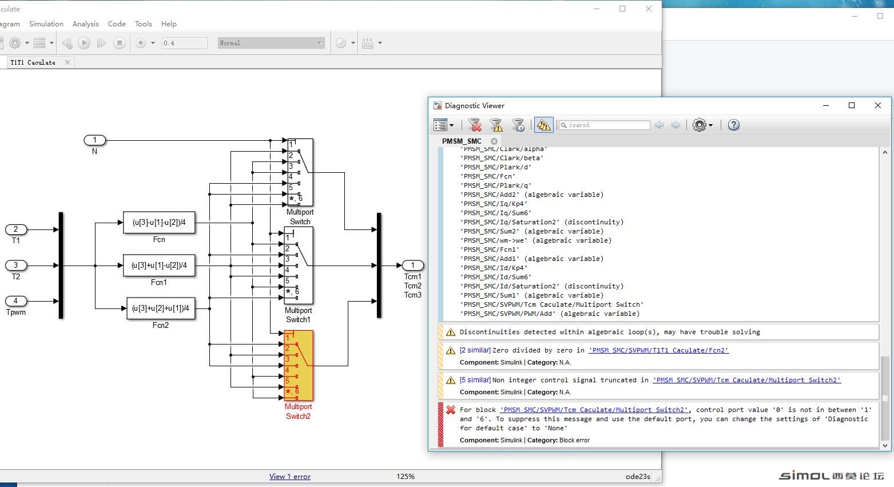This screenshot has height=487, width=894.
Task: Select the input port T2
Action: point(15,266)
